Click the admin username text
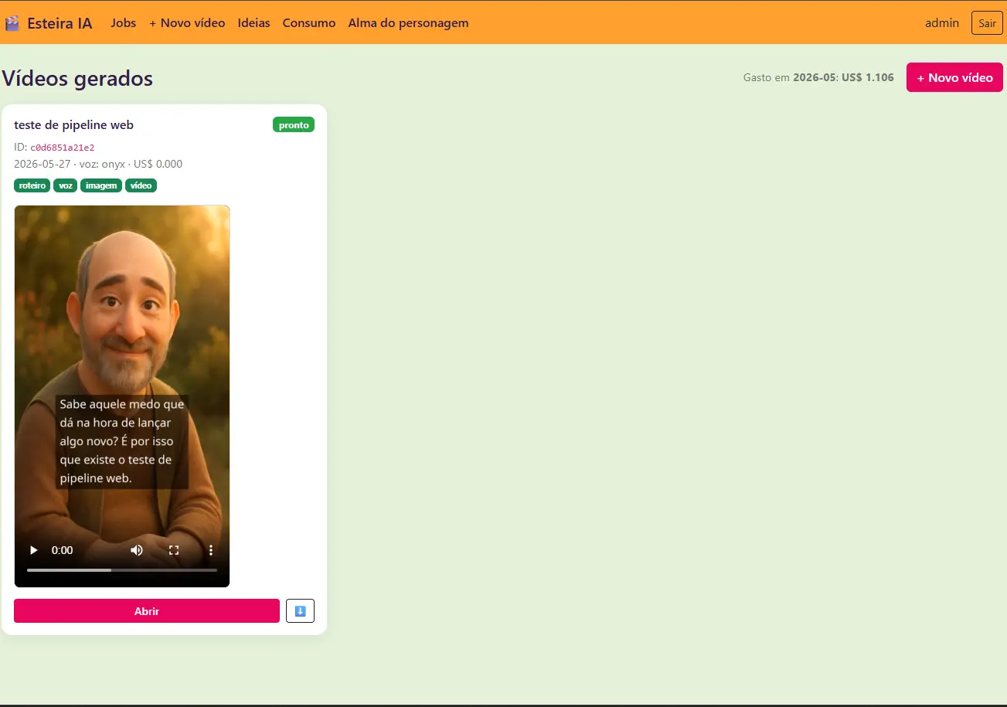1007x707 pixels. (942, 23)
